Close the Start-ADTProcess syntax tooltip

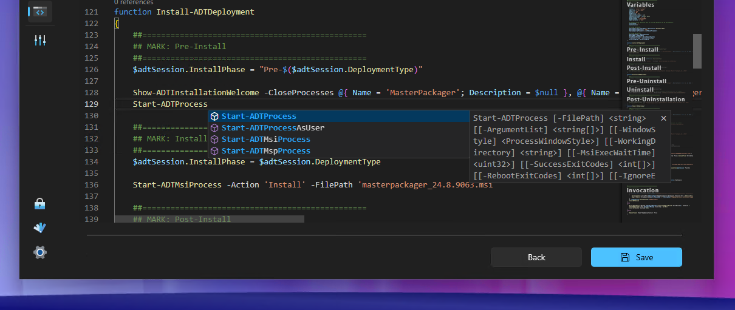663,118
